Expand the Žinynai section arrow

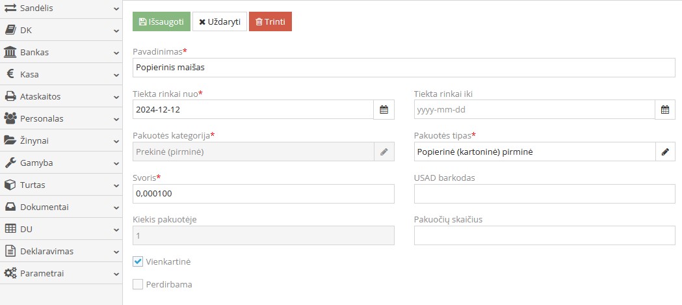[116, 140]
